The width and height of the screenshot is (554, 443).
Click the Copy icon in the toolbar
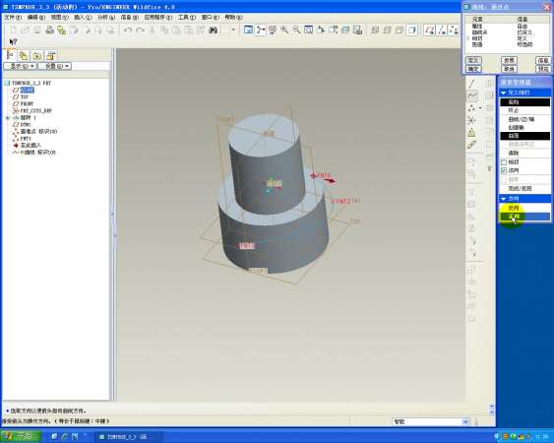point(164,31)
